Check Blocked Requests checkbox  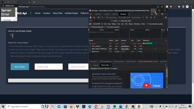coord(90,27)
